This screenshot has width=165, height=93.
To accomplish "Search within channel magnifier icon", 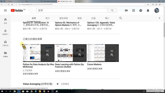I will (121, 18).
